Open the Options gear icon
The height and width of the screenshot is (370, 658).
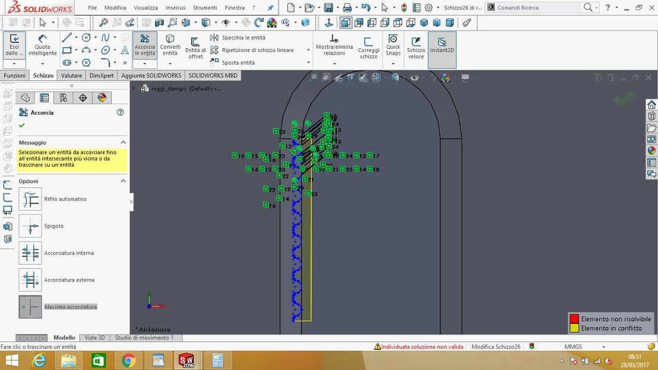(x=428, y=8)
